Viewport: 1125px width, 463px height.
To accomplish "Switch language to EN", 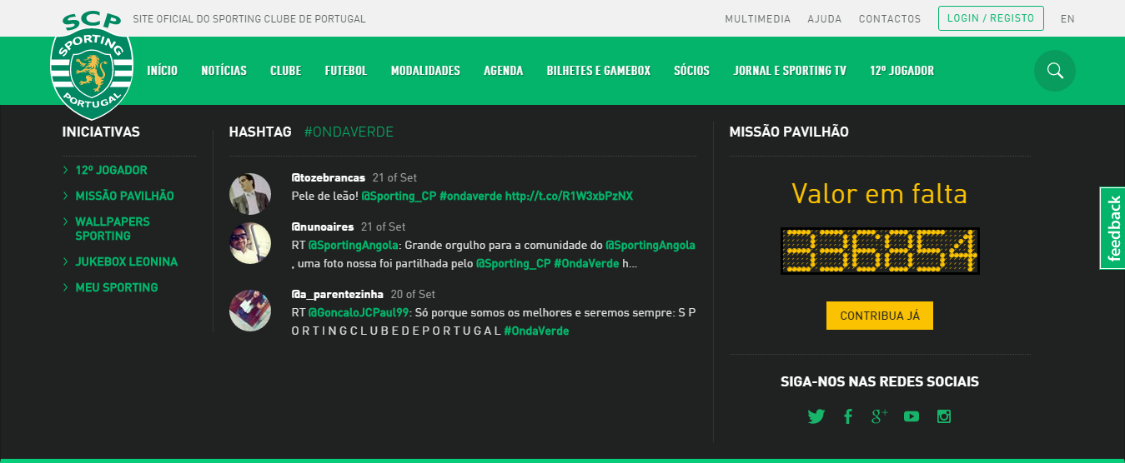I will point(1067,19).
